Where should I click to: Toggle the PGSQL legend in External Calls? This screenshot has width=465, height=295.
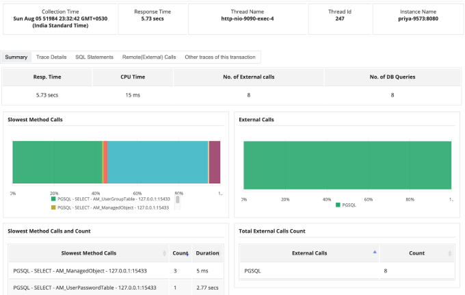point(345,204)
